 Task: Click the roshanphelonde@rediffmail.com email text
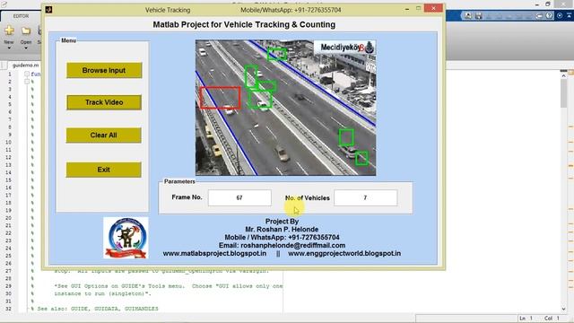[293, 245]
